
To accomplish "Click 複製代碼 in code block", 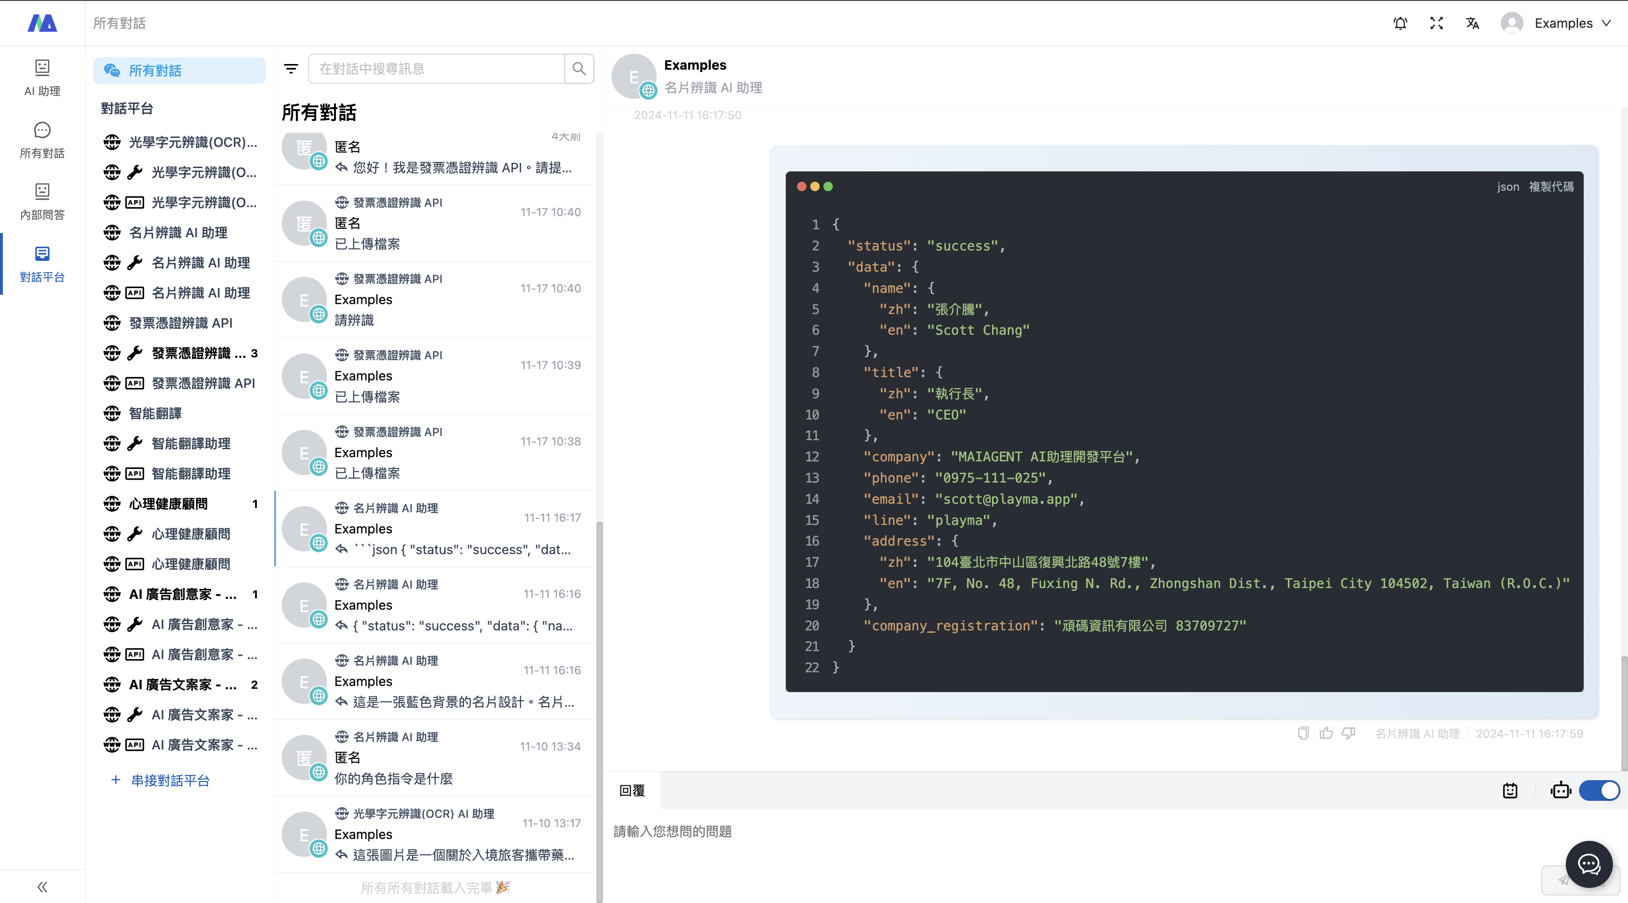I will (1551, 187).
